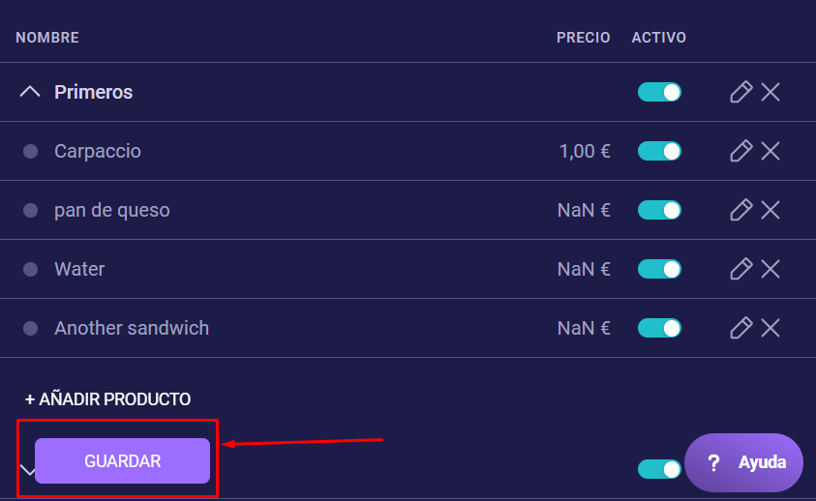The width and height of the screenshot is (816, 501).
Task: Delete the pan de queso product
Action: pyautogui.click(x=771, y=210)
